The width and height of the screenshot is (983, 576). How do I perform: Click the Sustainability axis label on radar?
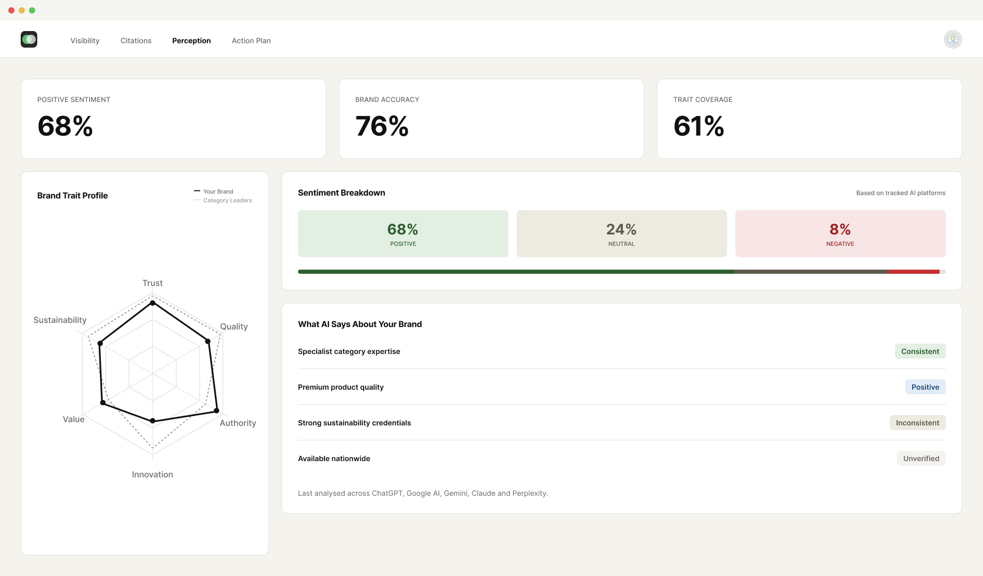pos(60,320)
